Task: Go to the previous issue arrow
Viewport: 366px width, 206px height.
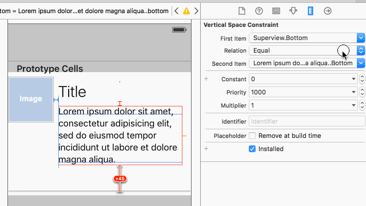Action: (177, 11)
